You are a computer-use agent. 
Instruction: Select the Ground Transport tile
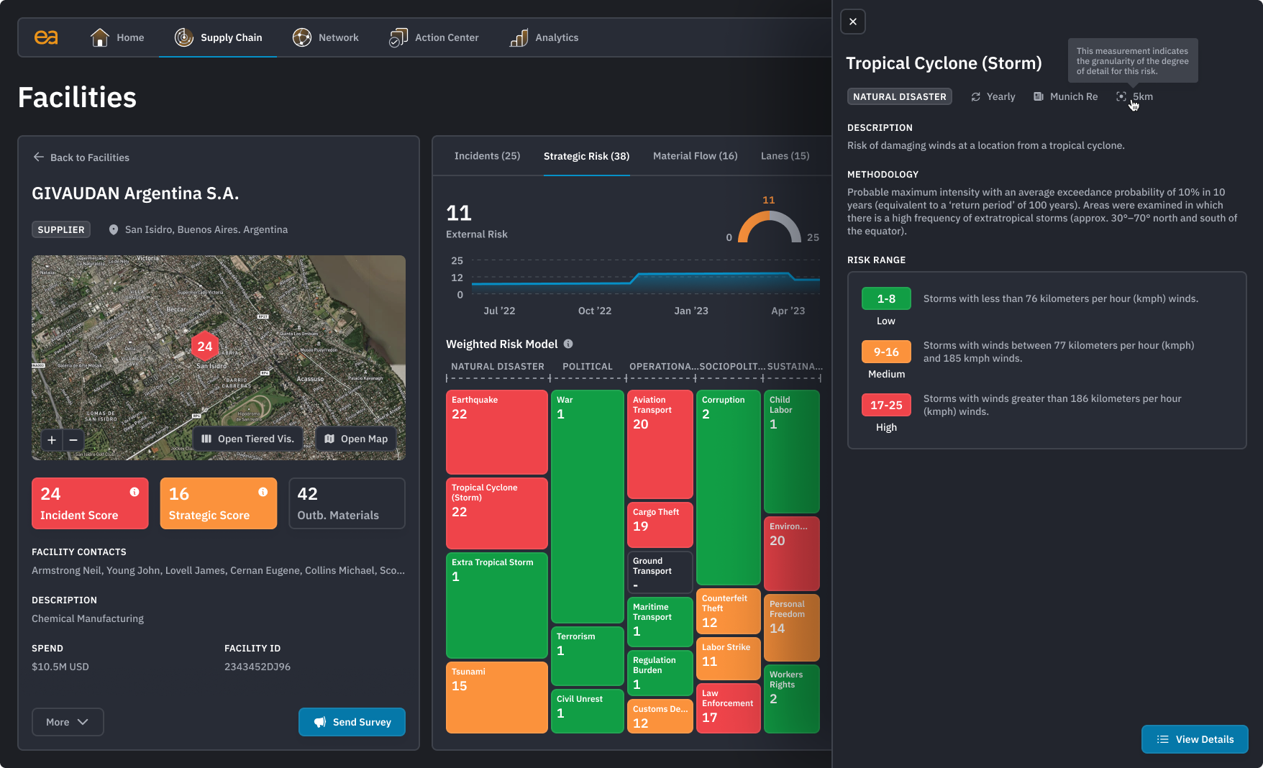[660, 572]
